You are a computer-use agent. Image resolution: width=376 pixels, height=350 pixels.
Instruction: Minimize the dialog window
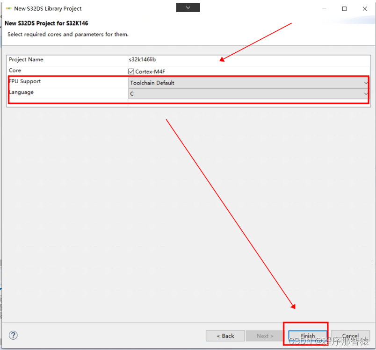(324, 8)
